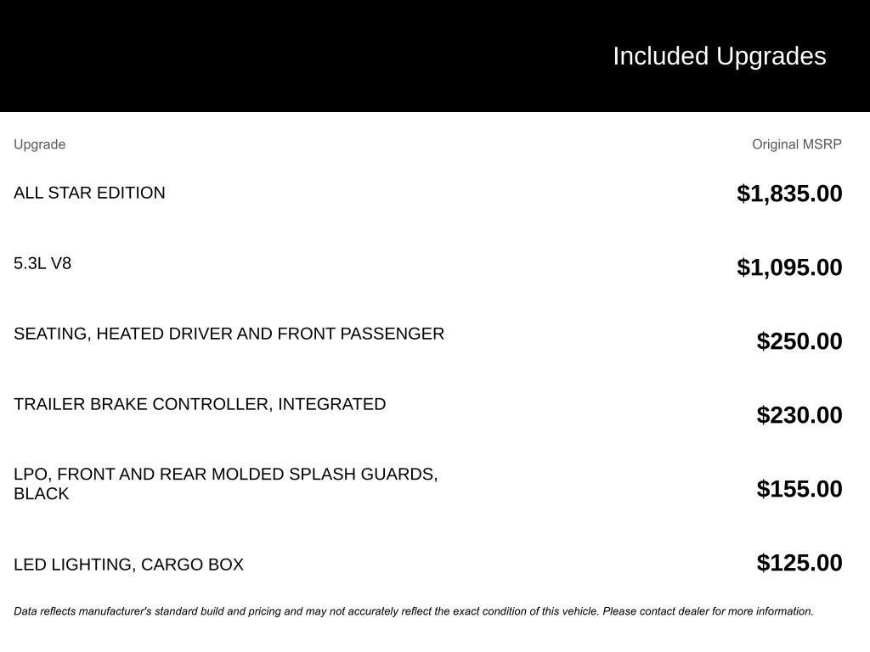Viewport: 870px width, 652px height.
Task: Click the ALL STAR EDITION upgrade name
Action: click(x=89, y=193)
